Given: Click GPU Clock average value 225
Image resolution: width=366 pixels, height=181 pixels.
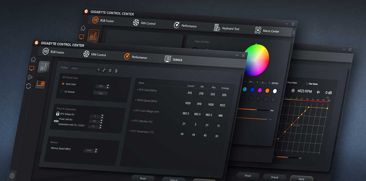Looking at the screenshot, I should click(x=224, y=95).
